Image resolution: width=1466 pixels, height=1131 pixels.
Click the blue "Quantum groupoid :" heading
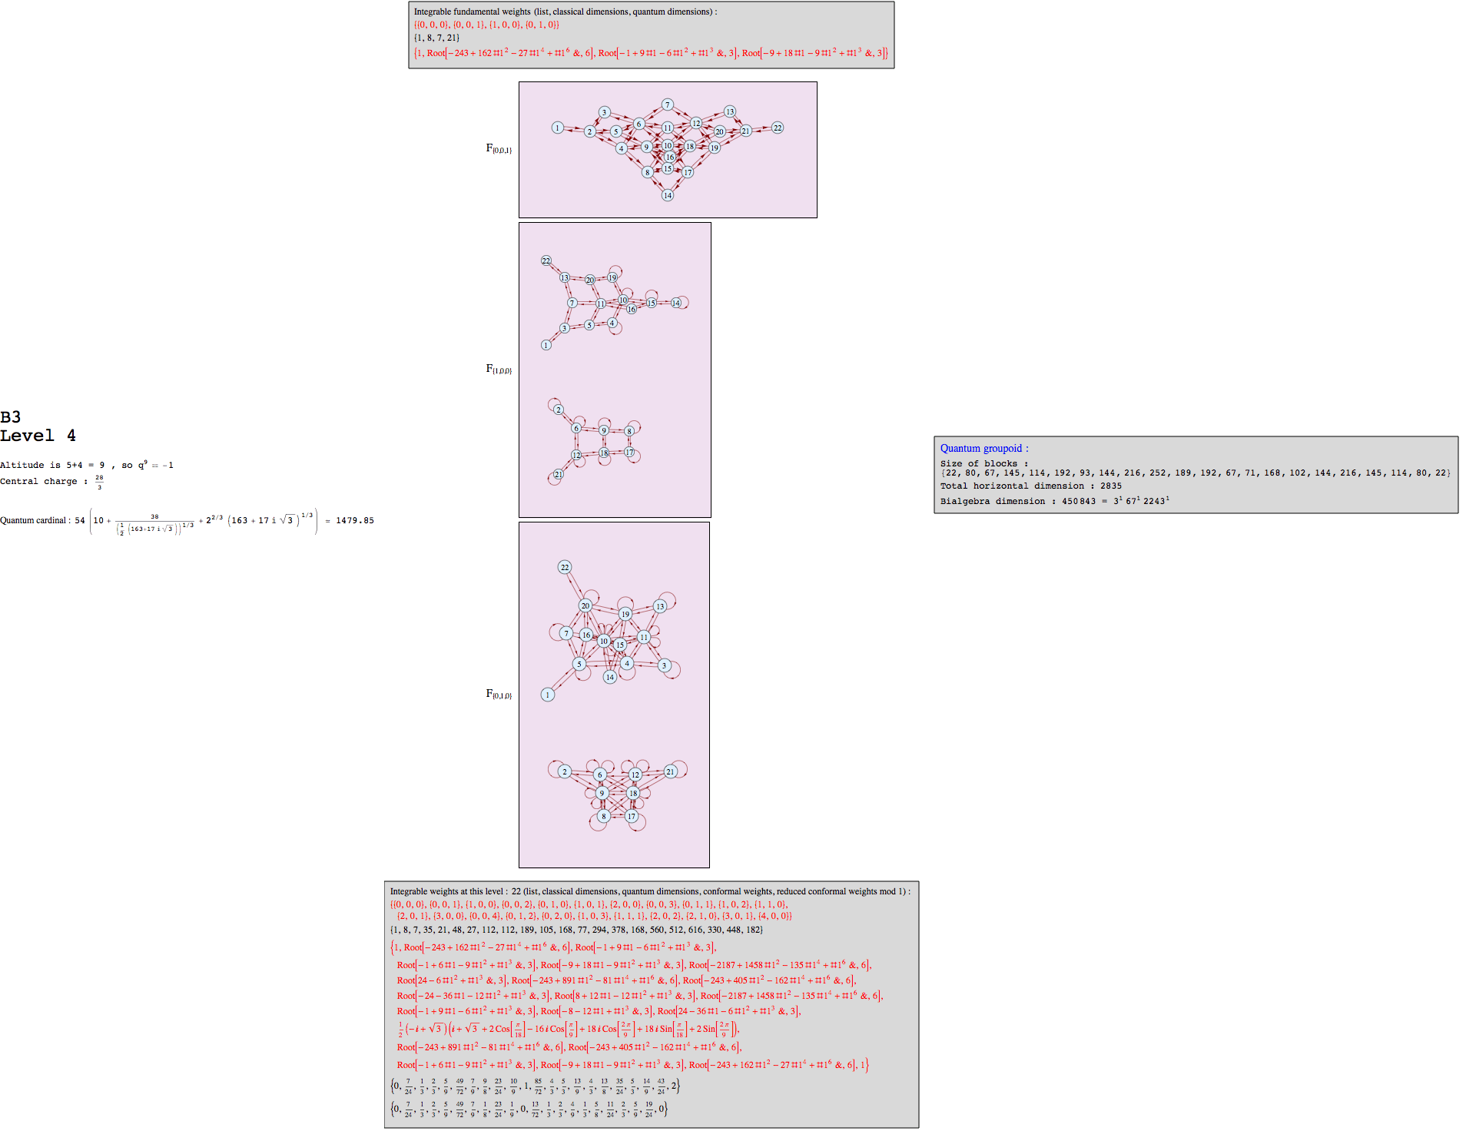pos(984,448)
